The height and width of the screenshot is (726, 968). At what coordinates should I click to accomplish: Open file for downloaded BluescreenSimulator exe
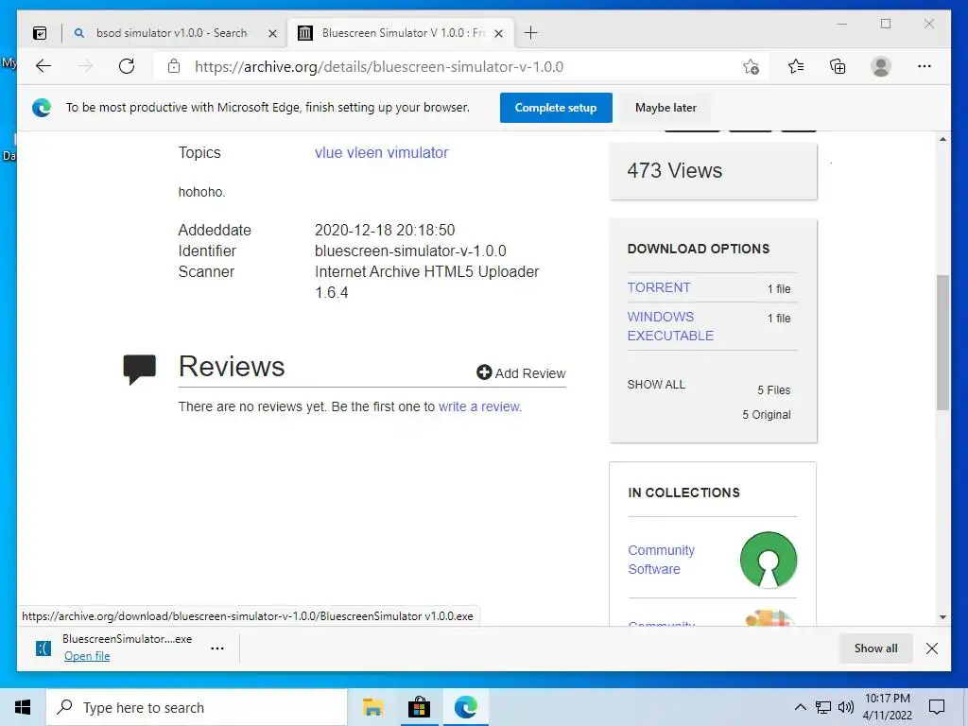coord(87,656)
